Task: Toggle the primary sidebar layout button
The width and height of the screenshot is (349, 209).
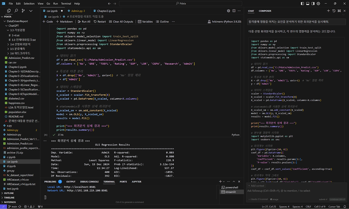Action: point(302,4)
